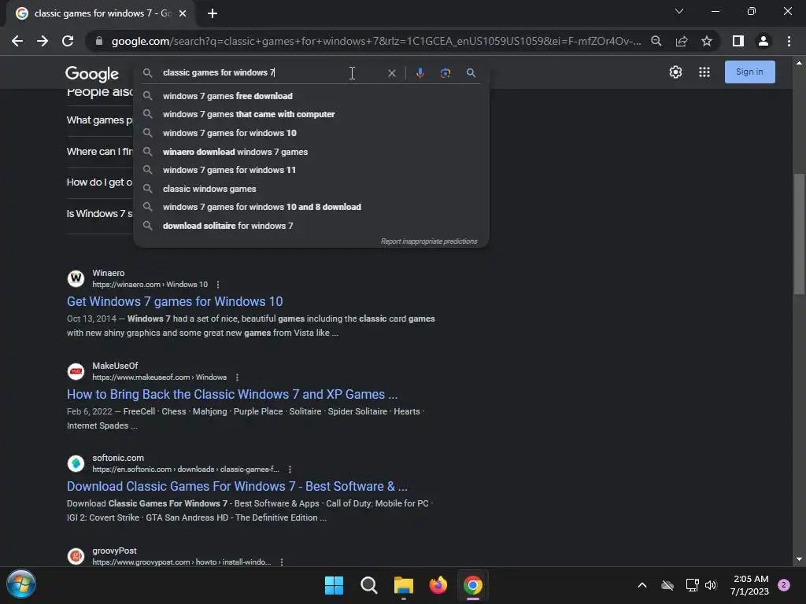Click the Google logo
Image resolution: width=806 pixels, height=604 pixels.
pos(92,74)
